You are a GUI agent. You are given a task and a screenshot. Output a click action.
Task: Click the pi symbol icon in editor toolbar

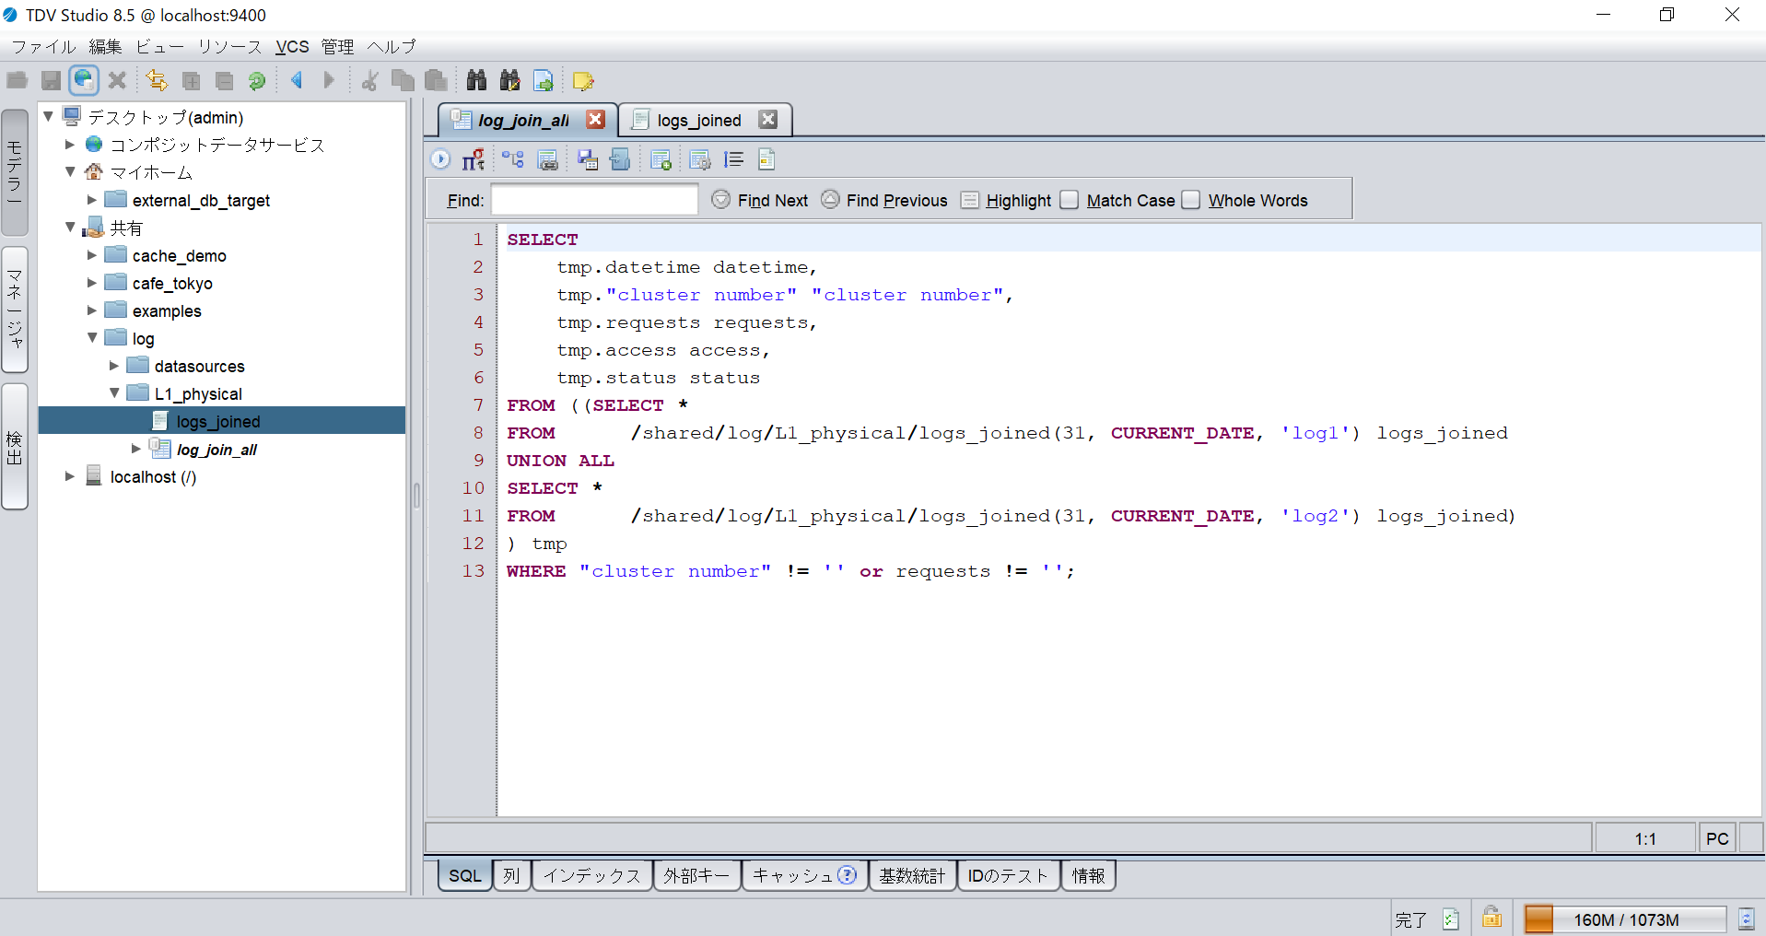(x=474, y=159)
